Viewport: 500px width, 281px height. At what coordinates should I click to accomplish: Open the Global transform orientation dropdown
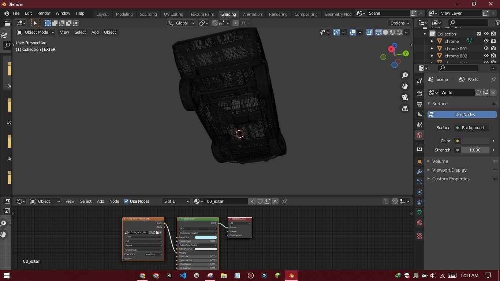click(x=181, y=23)
